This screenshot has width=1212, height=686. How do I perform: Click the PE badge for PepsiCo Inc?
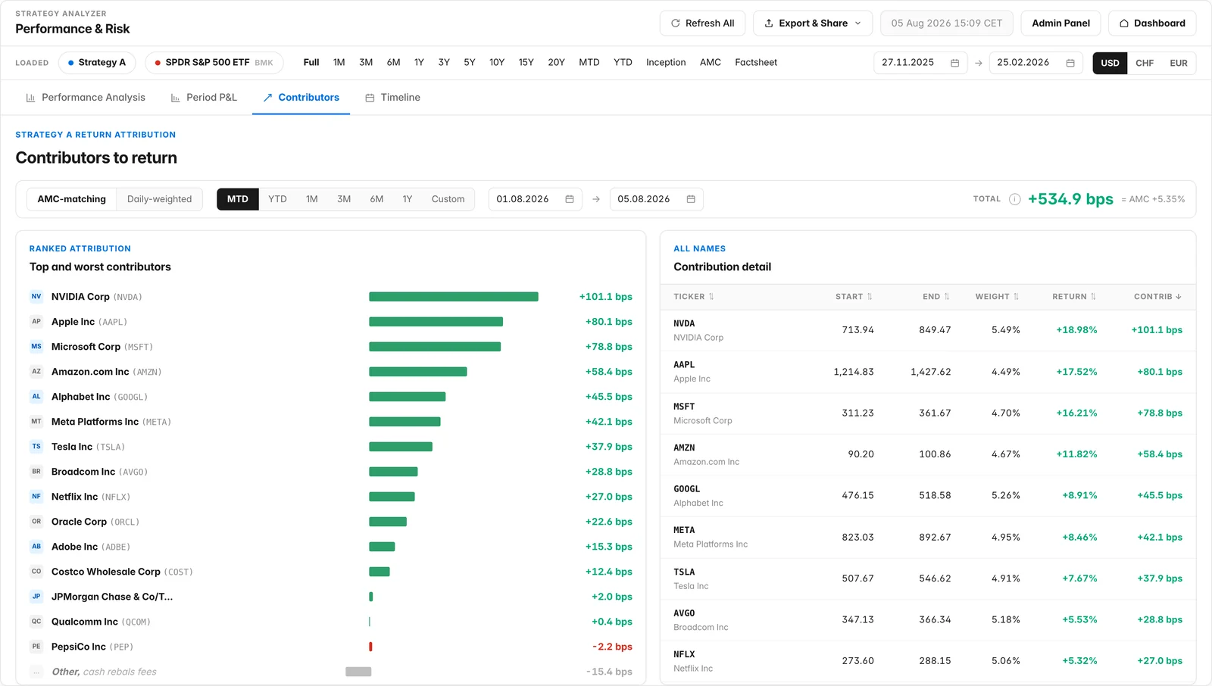click(36, 647)
